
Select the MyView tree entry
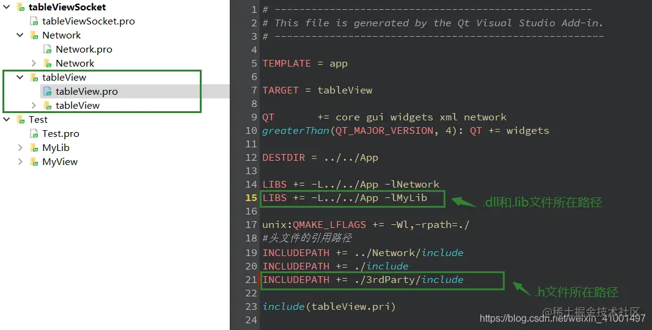[x=60, y=162]
